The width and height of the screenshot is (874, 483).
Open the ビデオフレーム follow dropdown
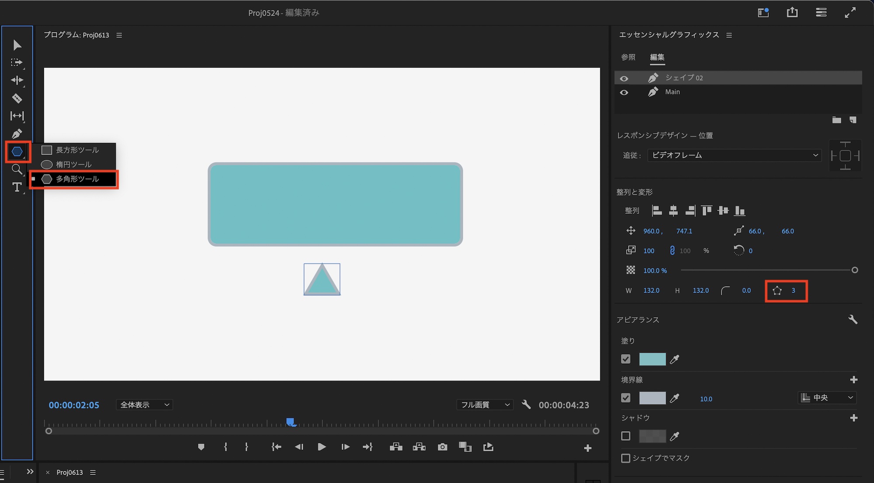(x=734, y=155)
